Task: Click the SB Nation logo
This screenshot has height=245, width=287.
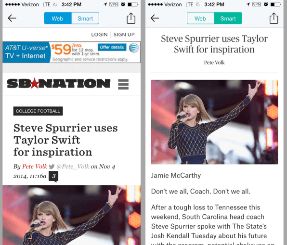Action: pyautogui.click(x=59, y=83)
